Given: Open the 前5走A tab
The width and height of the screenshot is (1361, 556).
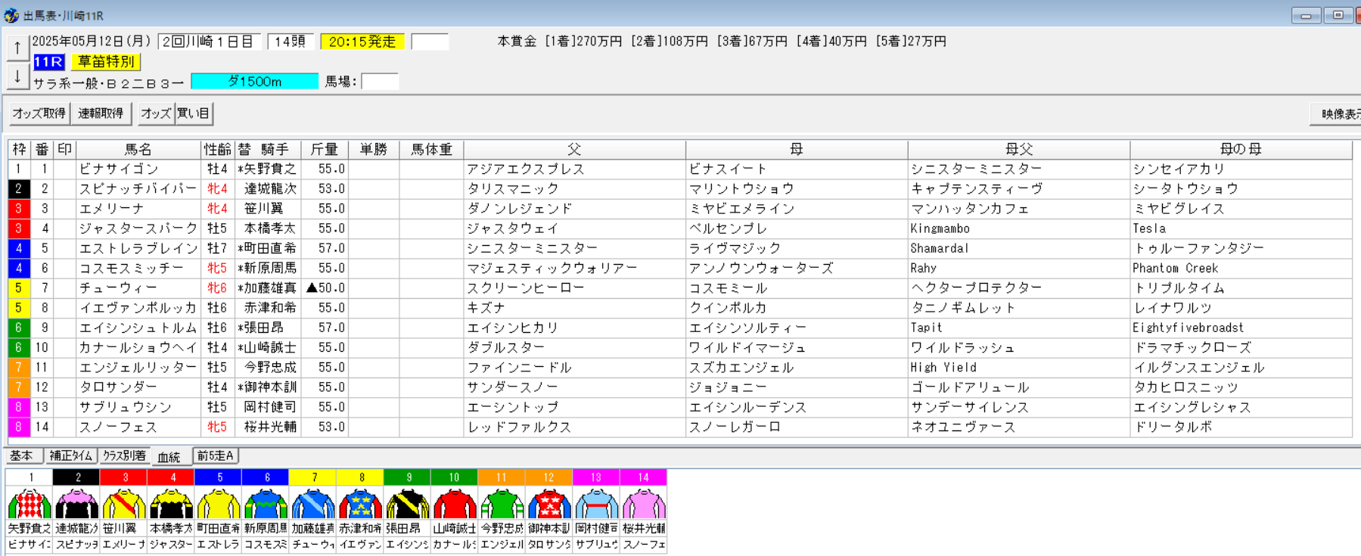Looking at the screenshot, I should click(x=216, y=455).
